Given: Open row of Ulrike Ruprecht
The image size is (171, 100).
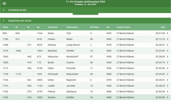Looking at the screenshot, I should point(85,80).
